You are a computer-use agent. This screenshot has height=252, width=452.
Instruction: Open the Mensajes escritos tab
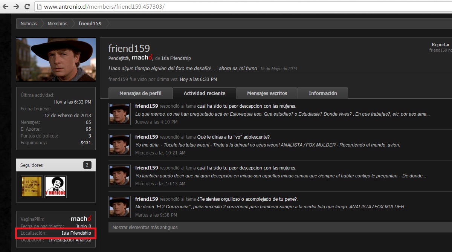pyautogui.click(x=267, y=93)
